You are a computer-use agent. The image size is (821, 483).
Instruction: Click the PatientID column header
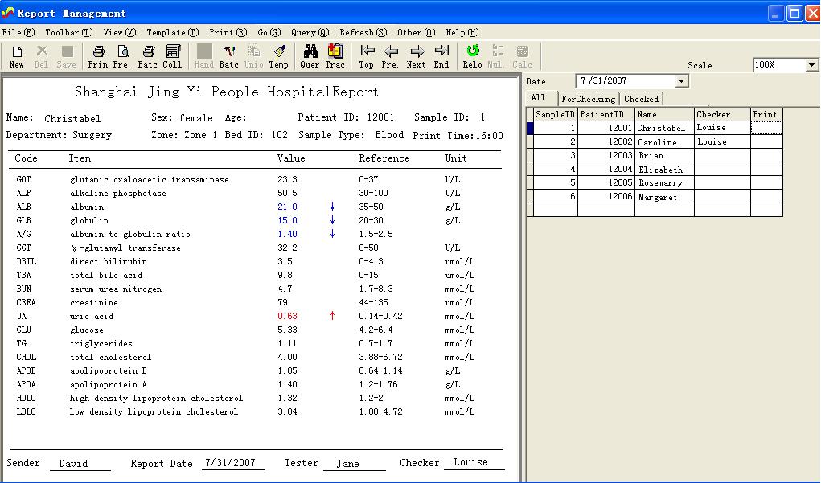pyautogui.click(x=605, y=114)
